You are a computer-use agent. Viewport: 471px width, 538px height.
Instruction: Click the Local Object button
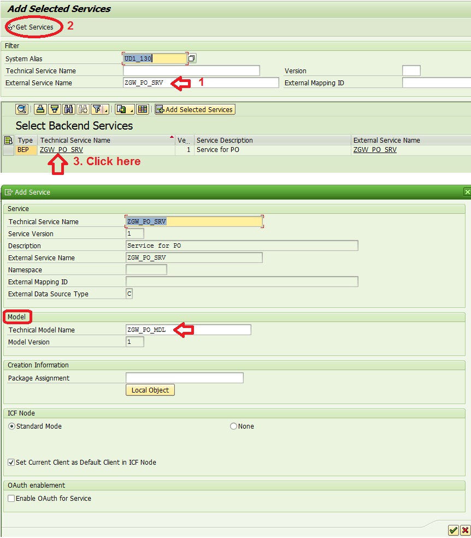tap(150, 390)
